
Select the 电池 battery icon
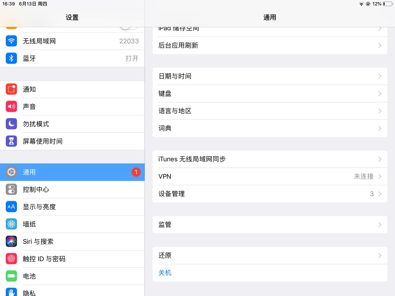[11, 276]
